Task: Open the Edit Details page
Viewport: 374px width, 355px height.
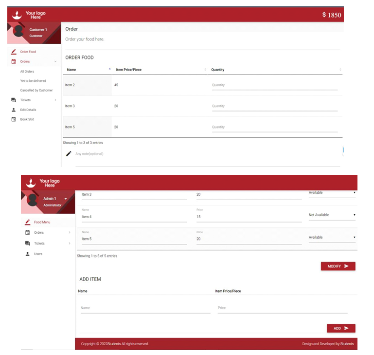Action: pos(28,110)
